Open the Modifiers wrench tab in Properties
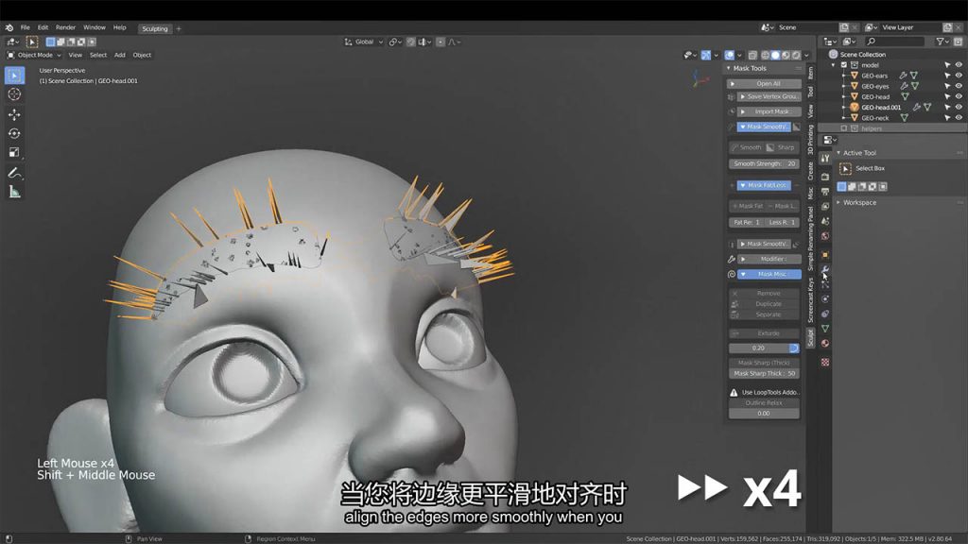The width and height of the screenshot is (968, 544). [x=825, y=269]
